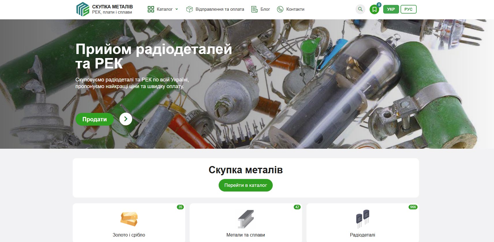Open the bookmarks saved-items icon
Image resolution: width=494 pixels, height=242 pixels.
374,10
